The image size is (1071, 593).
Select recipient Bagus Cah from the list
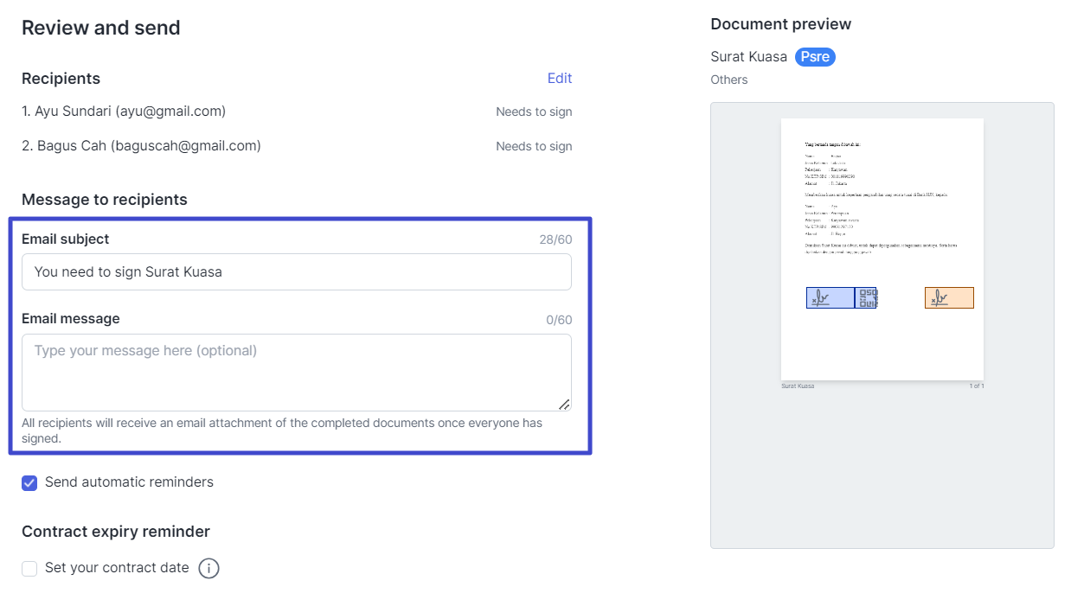(141, 146)
